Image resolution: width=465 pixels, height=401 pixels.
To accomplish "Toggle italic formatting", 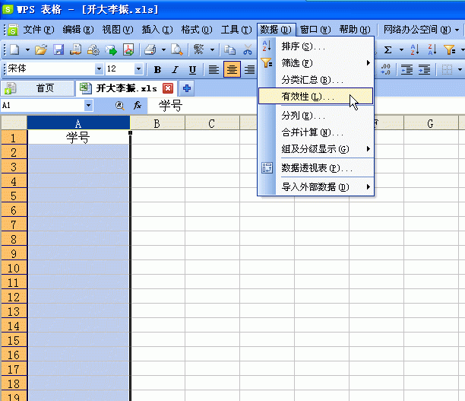I will (175, 69).
